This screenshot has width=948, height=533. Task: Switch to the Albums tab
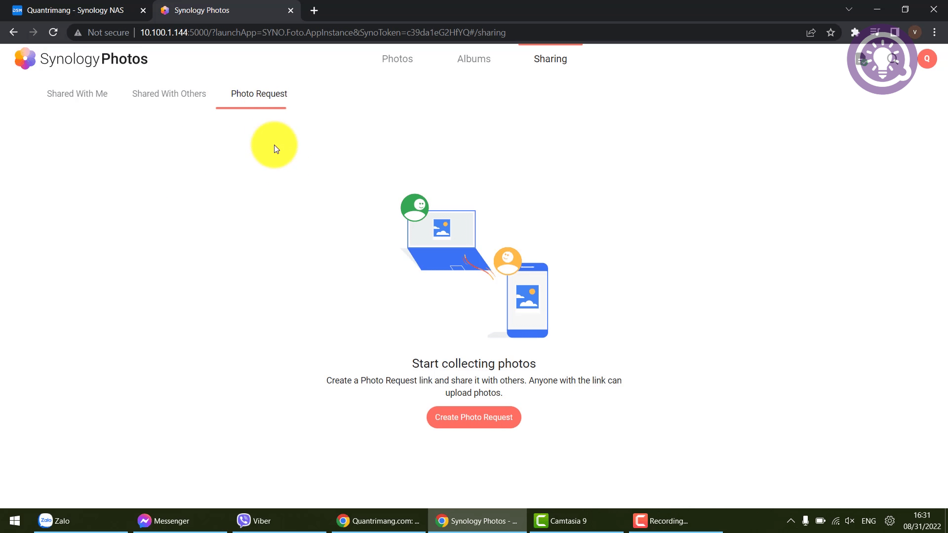(x=474, y=59)
